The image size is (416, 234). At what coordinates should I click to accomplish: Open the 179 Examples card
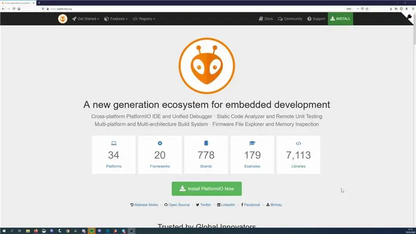pyautogui.click(x=252, y=155)
